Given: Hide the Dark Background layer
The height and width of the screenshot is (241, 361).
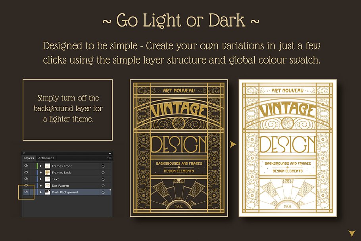Looking at the screenshot, I should point(26,192).
